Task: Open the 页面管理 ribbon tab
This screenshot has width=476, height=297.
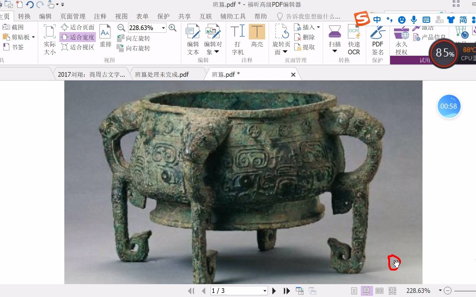Action: (73, 16)
